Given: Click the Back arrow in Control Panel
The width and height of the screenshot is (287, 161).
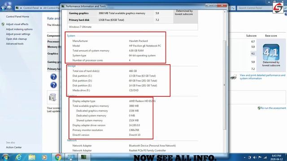Looking at the screenshot, I should (x=3, y=8).
